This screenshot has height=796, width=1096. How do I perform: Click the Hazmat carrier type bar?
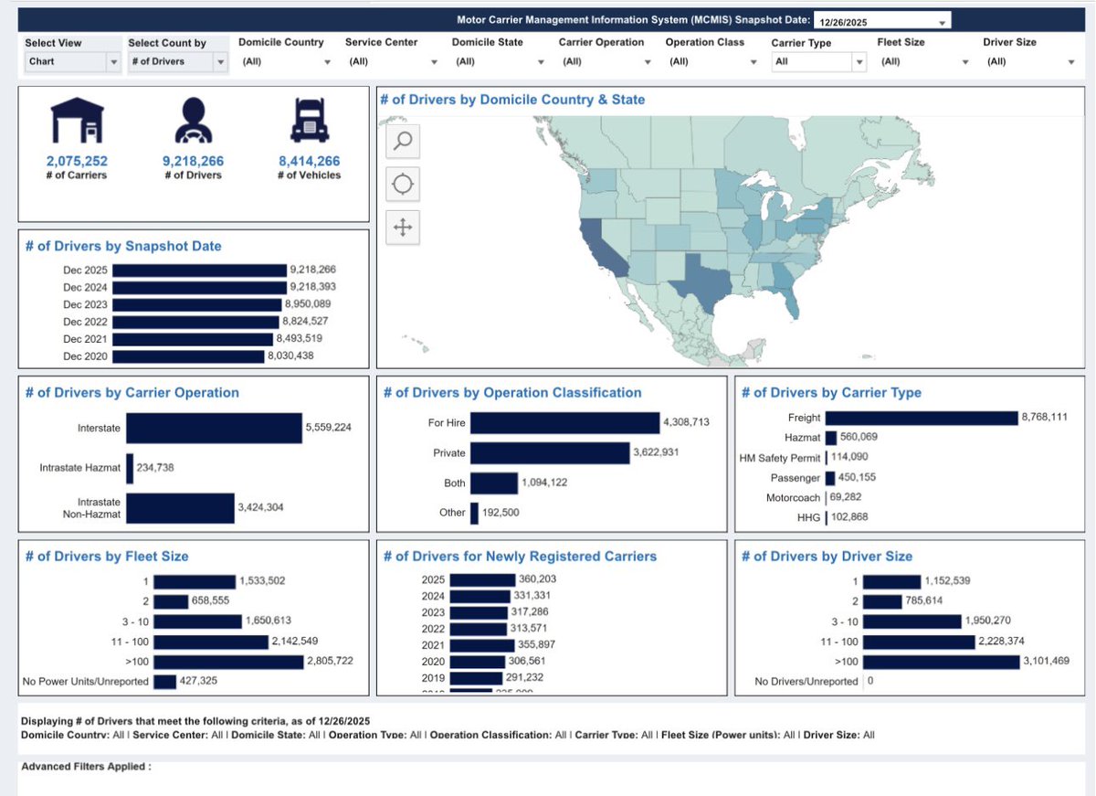coord(830,438)
